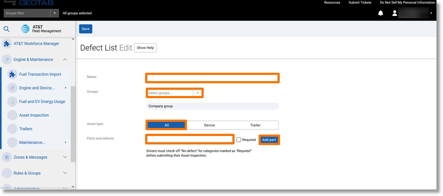This screenshot has height=196, width=443.
Task: Open notifications bell icon
Action: tap(380, 13)
